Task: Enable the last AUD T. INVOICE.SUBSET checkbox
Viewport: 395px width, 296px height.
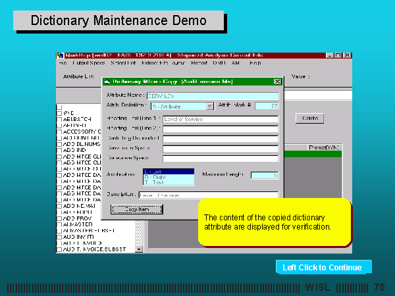Action: pyautogui.click(x=59, y=249)
